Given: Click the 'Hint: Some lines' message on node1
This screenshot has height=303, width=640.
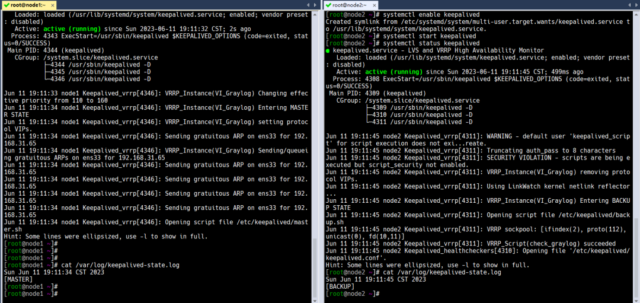Looking at the screenshot, I should pyautogui.click(x=105, y=237).
